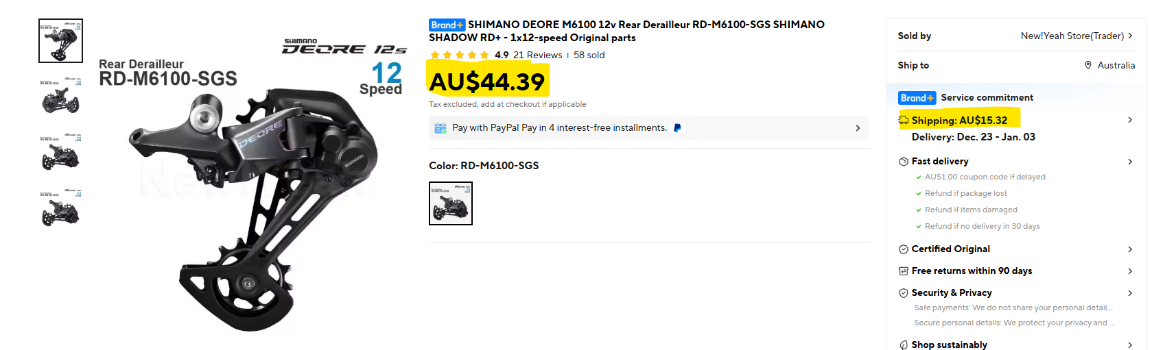This screenshot has width=1176, height=350.
Task: Click the Certified Original badge icon
Action: [904, 249]
